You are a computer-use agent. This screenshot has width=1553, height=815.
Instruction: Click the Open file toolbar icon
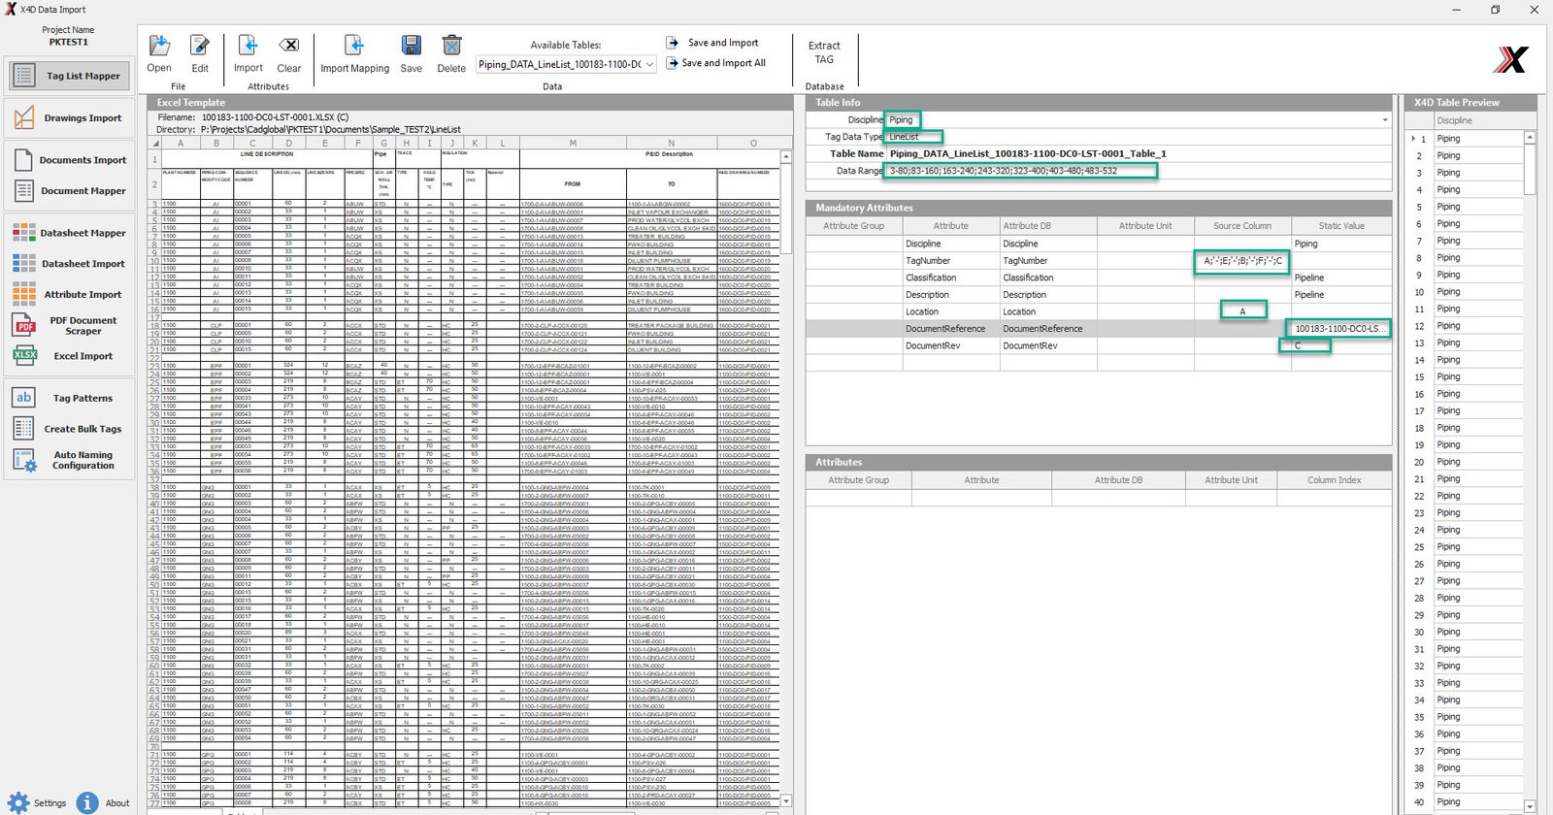pyautogui.click(x=159, y=47)
